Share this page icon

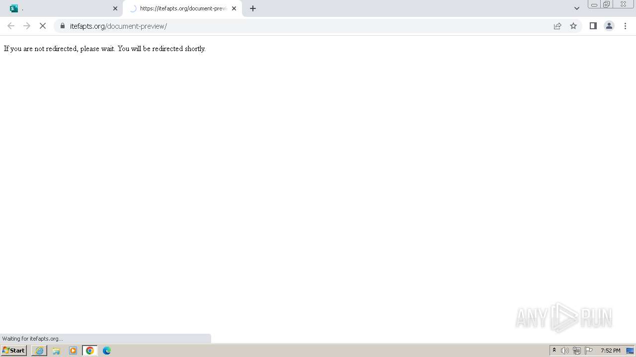pos(557,26)
